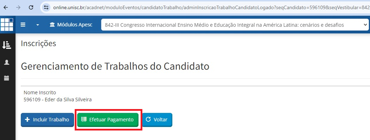The image size is (370, 140).
Task: Reload the current page
Action: click(x=31, y=7)
